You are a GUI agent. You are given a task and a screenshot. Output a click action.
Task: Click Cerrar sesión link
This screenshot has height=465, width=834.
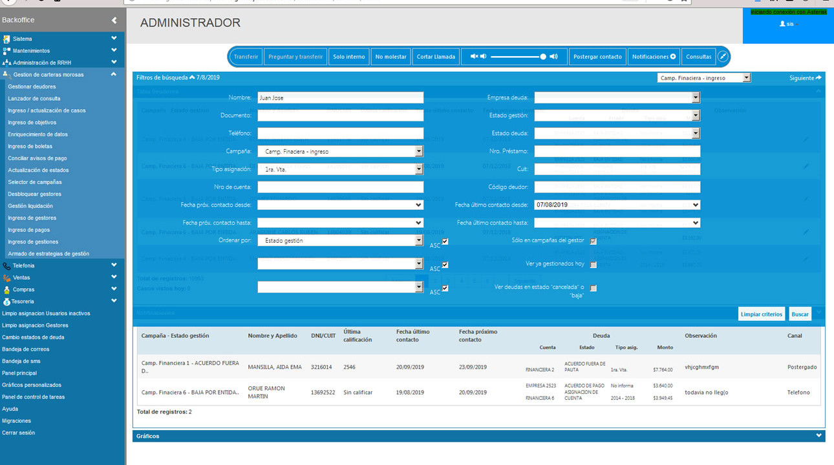19,433
